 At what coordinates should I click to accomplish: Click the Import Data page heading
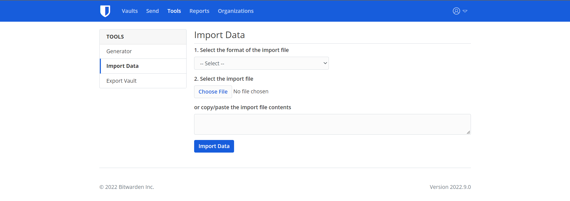tap(219, 35)
